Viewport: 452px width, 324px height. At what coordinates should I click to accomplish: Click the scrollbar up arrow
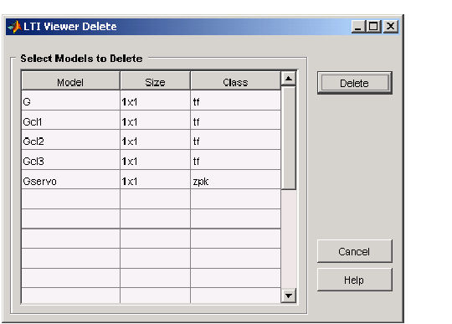pyautogui.click(x=288, y=79)
